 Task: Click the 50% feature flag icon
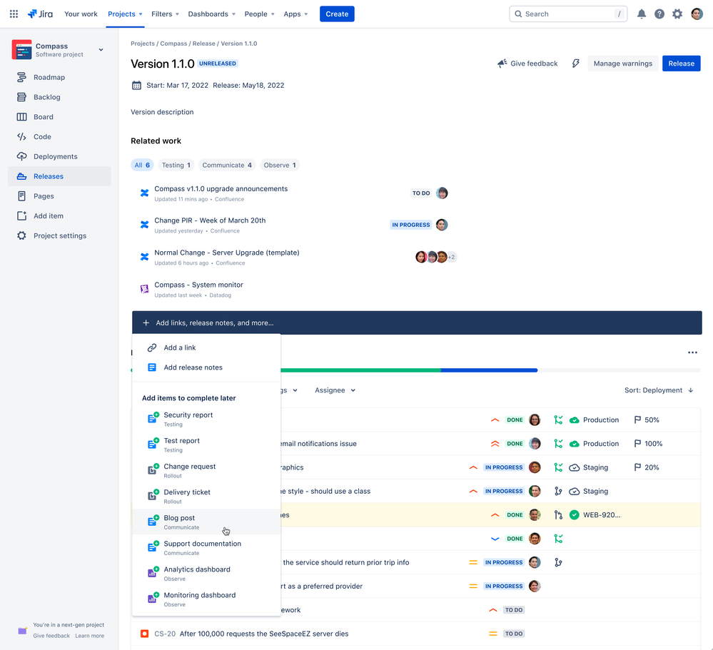coord(637,420)
